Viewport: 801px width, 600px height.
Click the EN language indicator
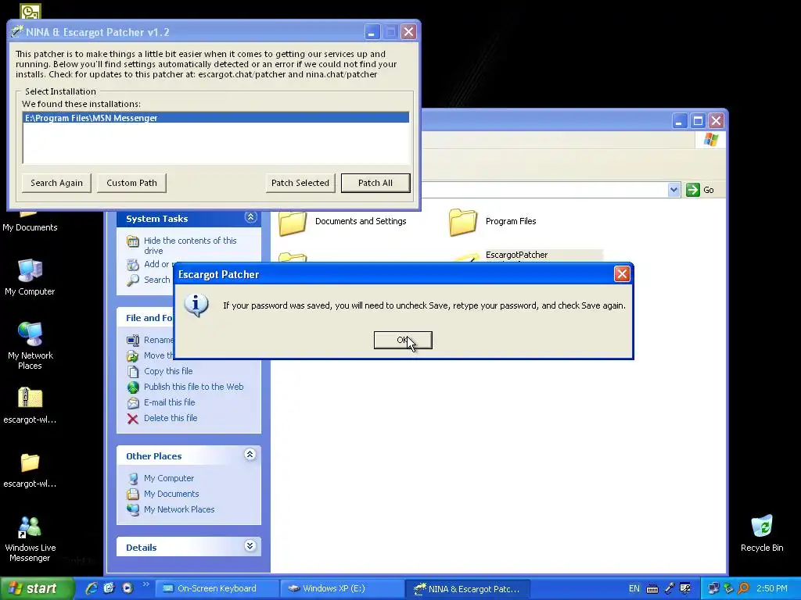pyautogui.click(x=634, y=589)
